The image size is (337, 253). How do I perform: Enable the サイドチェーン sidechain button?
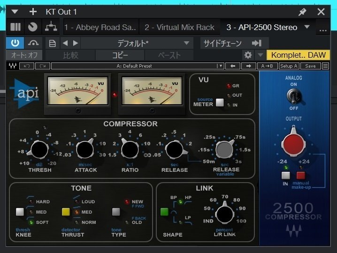coord(235,44)
